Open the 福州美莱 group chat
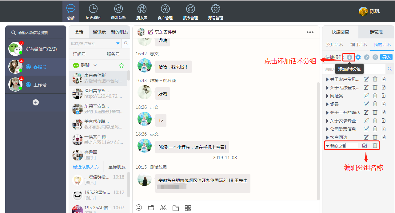395x213 pixels. 98,93
